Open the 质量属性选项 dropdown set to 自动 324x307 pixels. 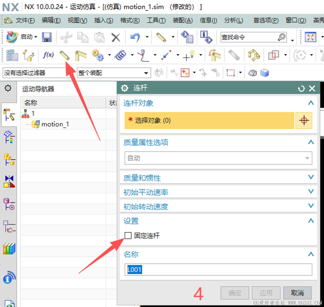(218, 158)
